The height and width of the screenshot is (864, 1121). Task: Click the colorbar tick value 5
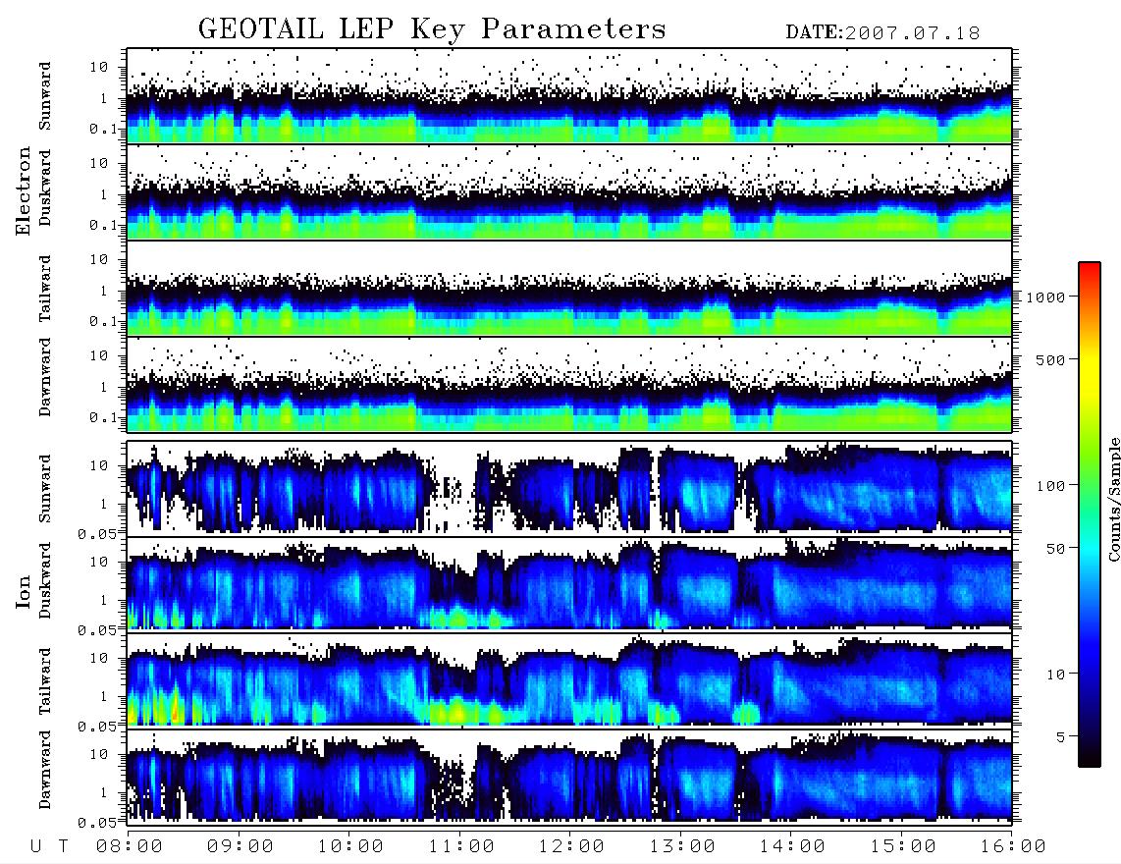[1061, 736]
